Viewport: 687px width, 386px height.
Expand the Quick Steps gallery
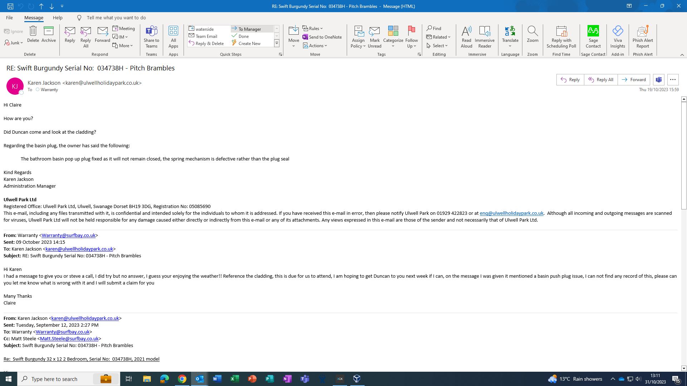click(277, 43)
